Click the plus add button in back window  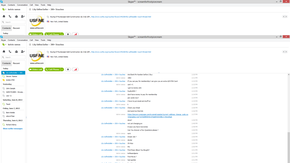point(68,34)
